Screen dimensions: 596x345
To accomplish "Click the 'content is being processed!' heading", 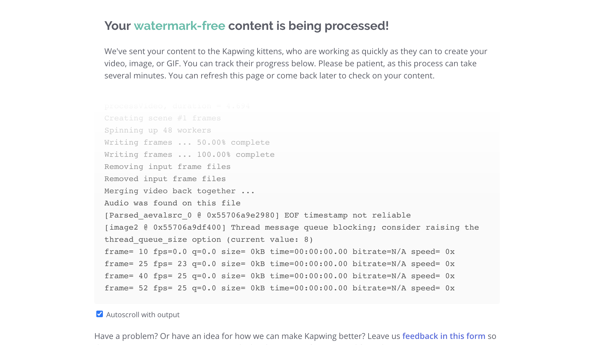I will click(x=308, y=26).
